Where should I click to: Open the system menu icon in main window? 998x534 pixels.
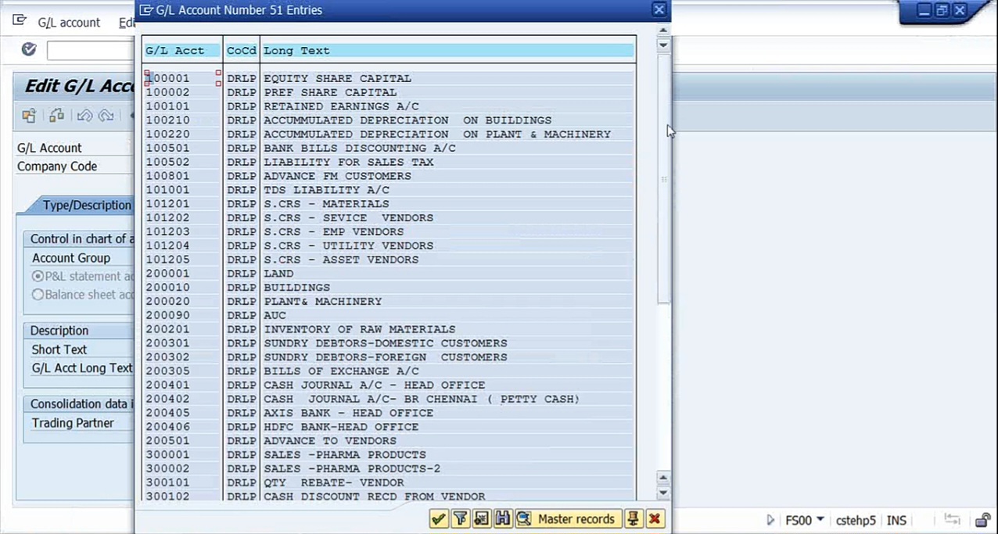[19, 22]
